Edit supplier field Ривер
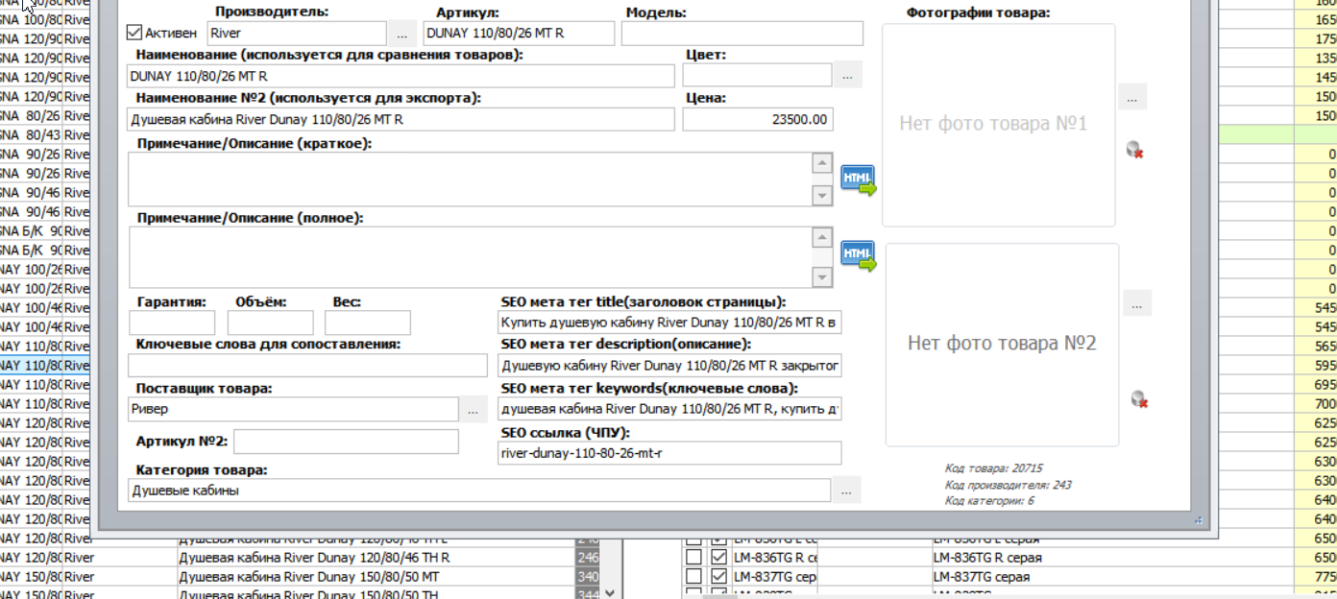This screenshot has width=1337, height=599. click(293, 409)
